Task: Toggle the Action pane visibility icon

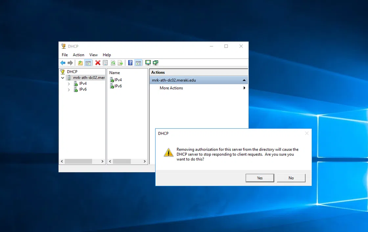Action: [x=138, y=63]
